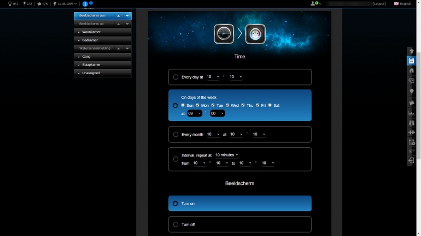The width and height of the screenshot is (421, 236).
Task: Click the blue info icon in top bar
Action: (x=85, y=4)
